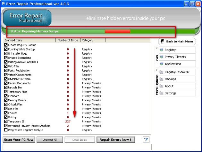202x152 pixels.
Task: Open the About option
Action: tap(177, 86)
